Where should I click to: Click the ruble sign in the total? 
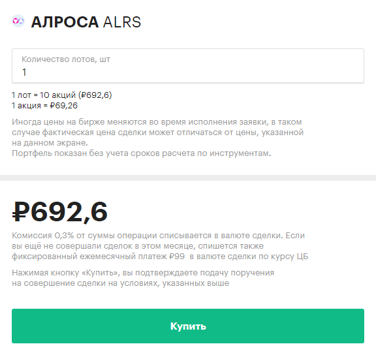[x=21, y=211]
